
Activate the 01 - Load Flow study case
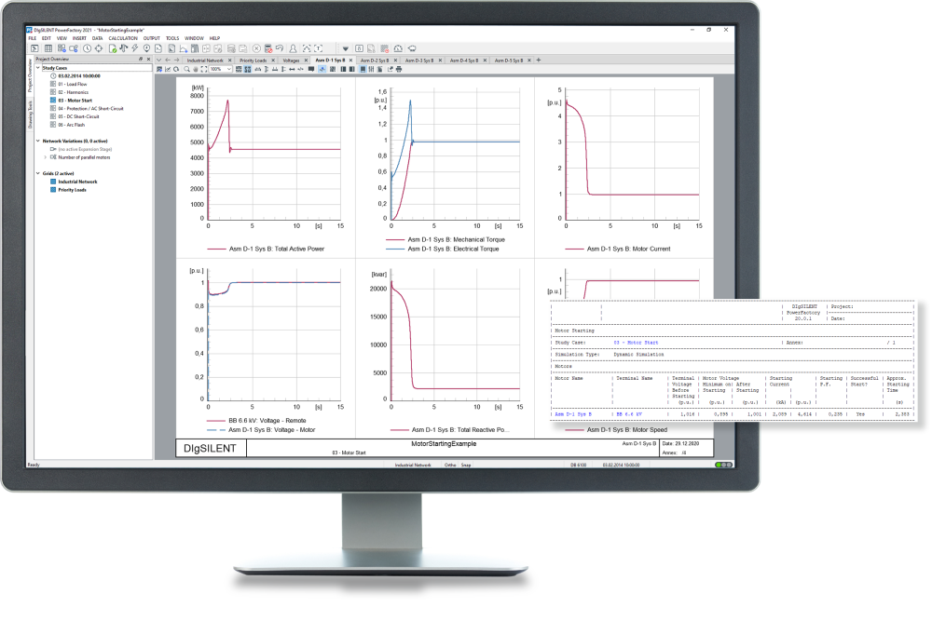(73, 85)
